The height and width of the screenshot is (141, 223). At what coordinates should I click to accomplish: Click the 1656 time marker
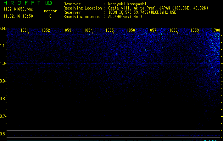tap(131, 30)
